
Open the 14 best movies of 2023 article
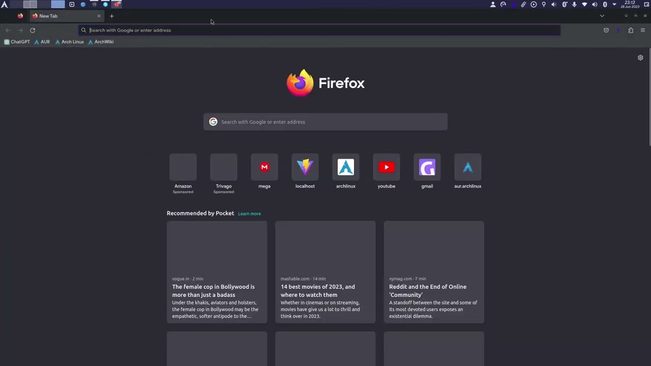325,271
